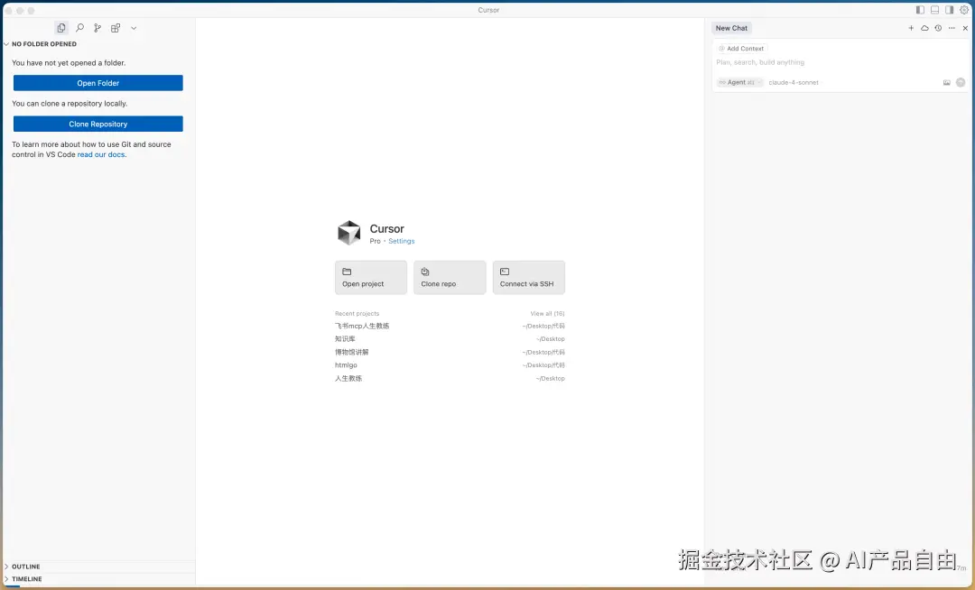Toggle primary sidebar layout icon
This screenshot has width=975, height=590.
920,10
